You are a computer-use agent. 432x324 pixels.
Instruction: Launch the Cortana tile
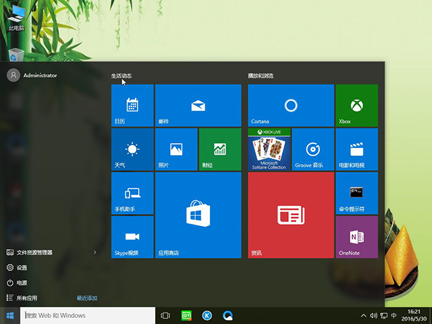tap(291, 105)
